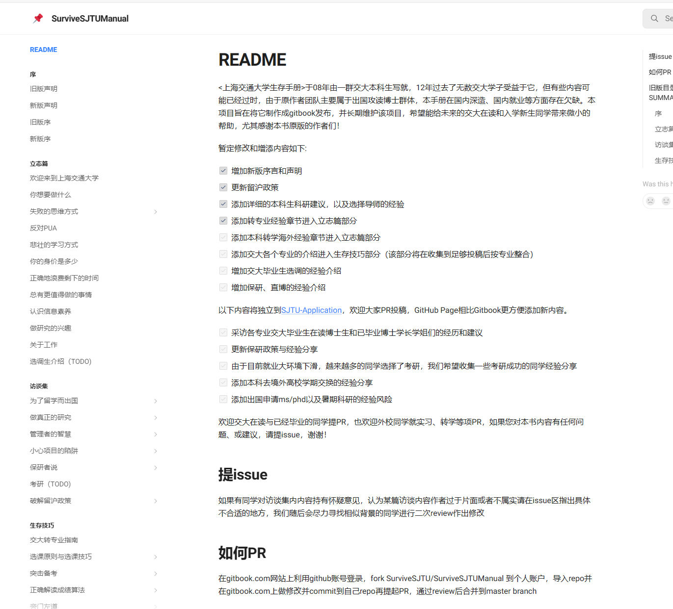Expand 失败的思维方式 sidebar section
Viewport: 673px width, 609px height.
click(x=156, y=212)
